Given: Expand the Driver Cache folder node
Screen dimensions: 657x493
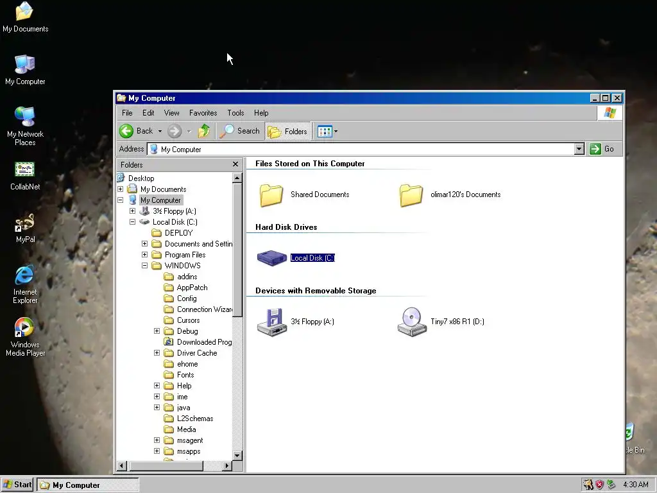Looking at the screenshot, I should (157, 353).
